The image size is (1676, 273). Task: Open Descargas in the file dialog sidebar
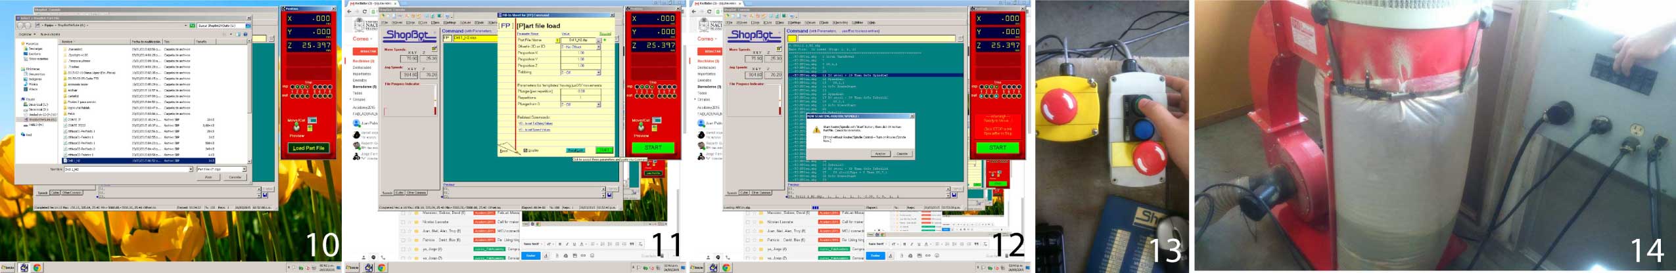pyautogui.click(x=35, y=49)
